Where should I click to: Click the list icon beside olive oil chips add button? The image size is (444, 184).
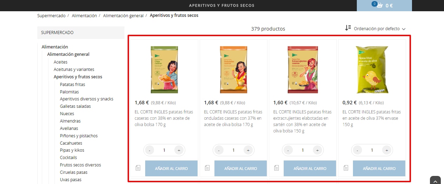click(x=346, y=168)
